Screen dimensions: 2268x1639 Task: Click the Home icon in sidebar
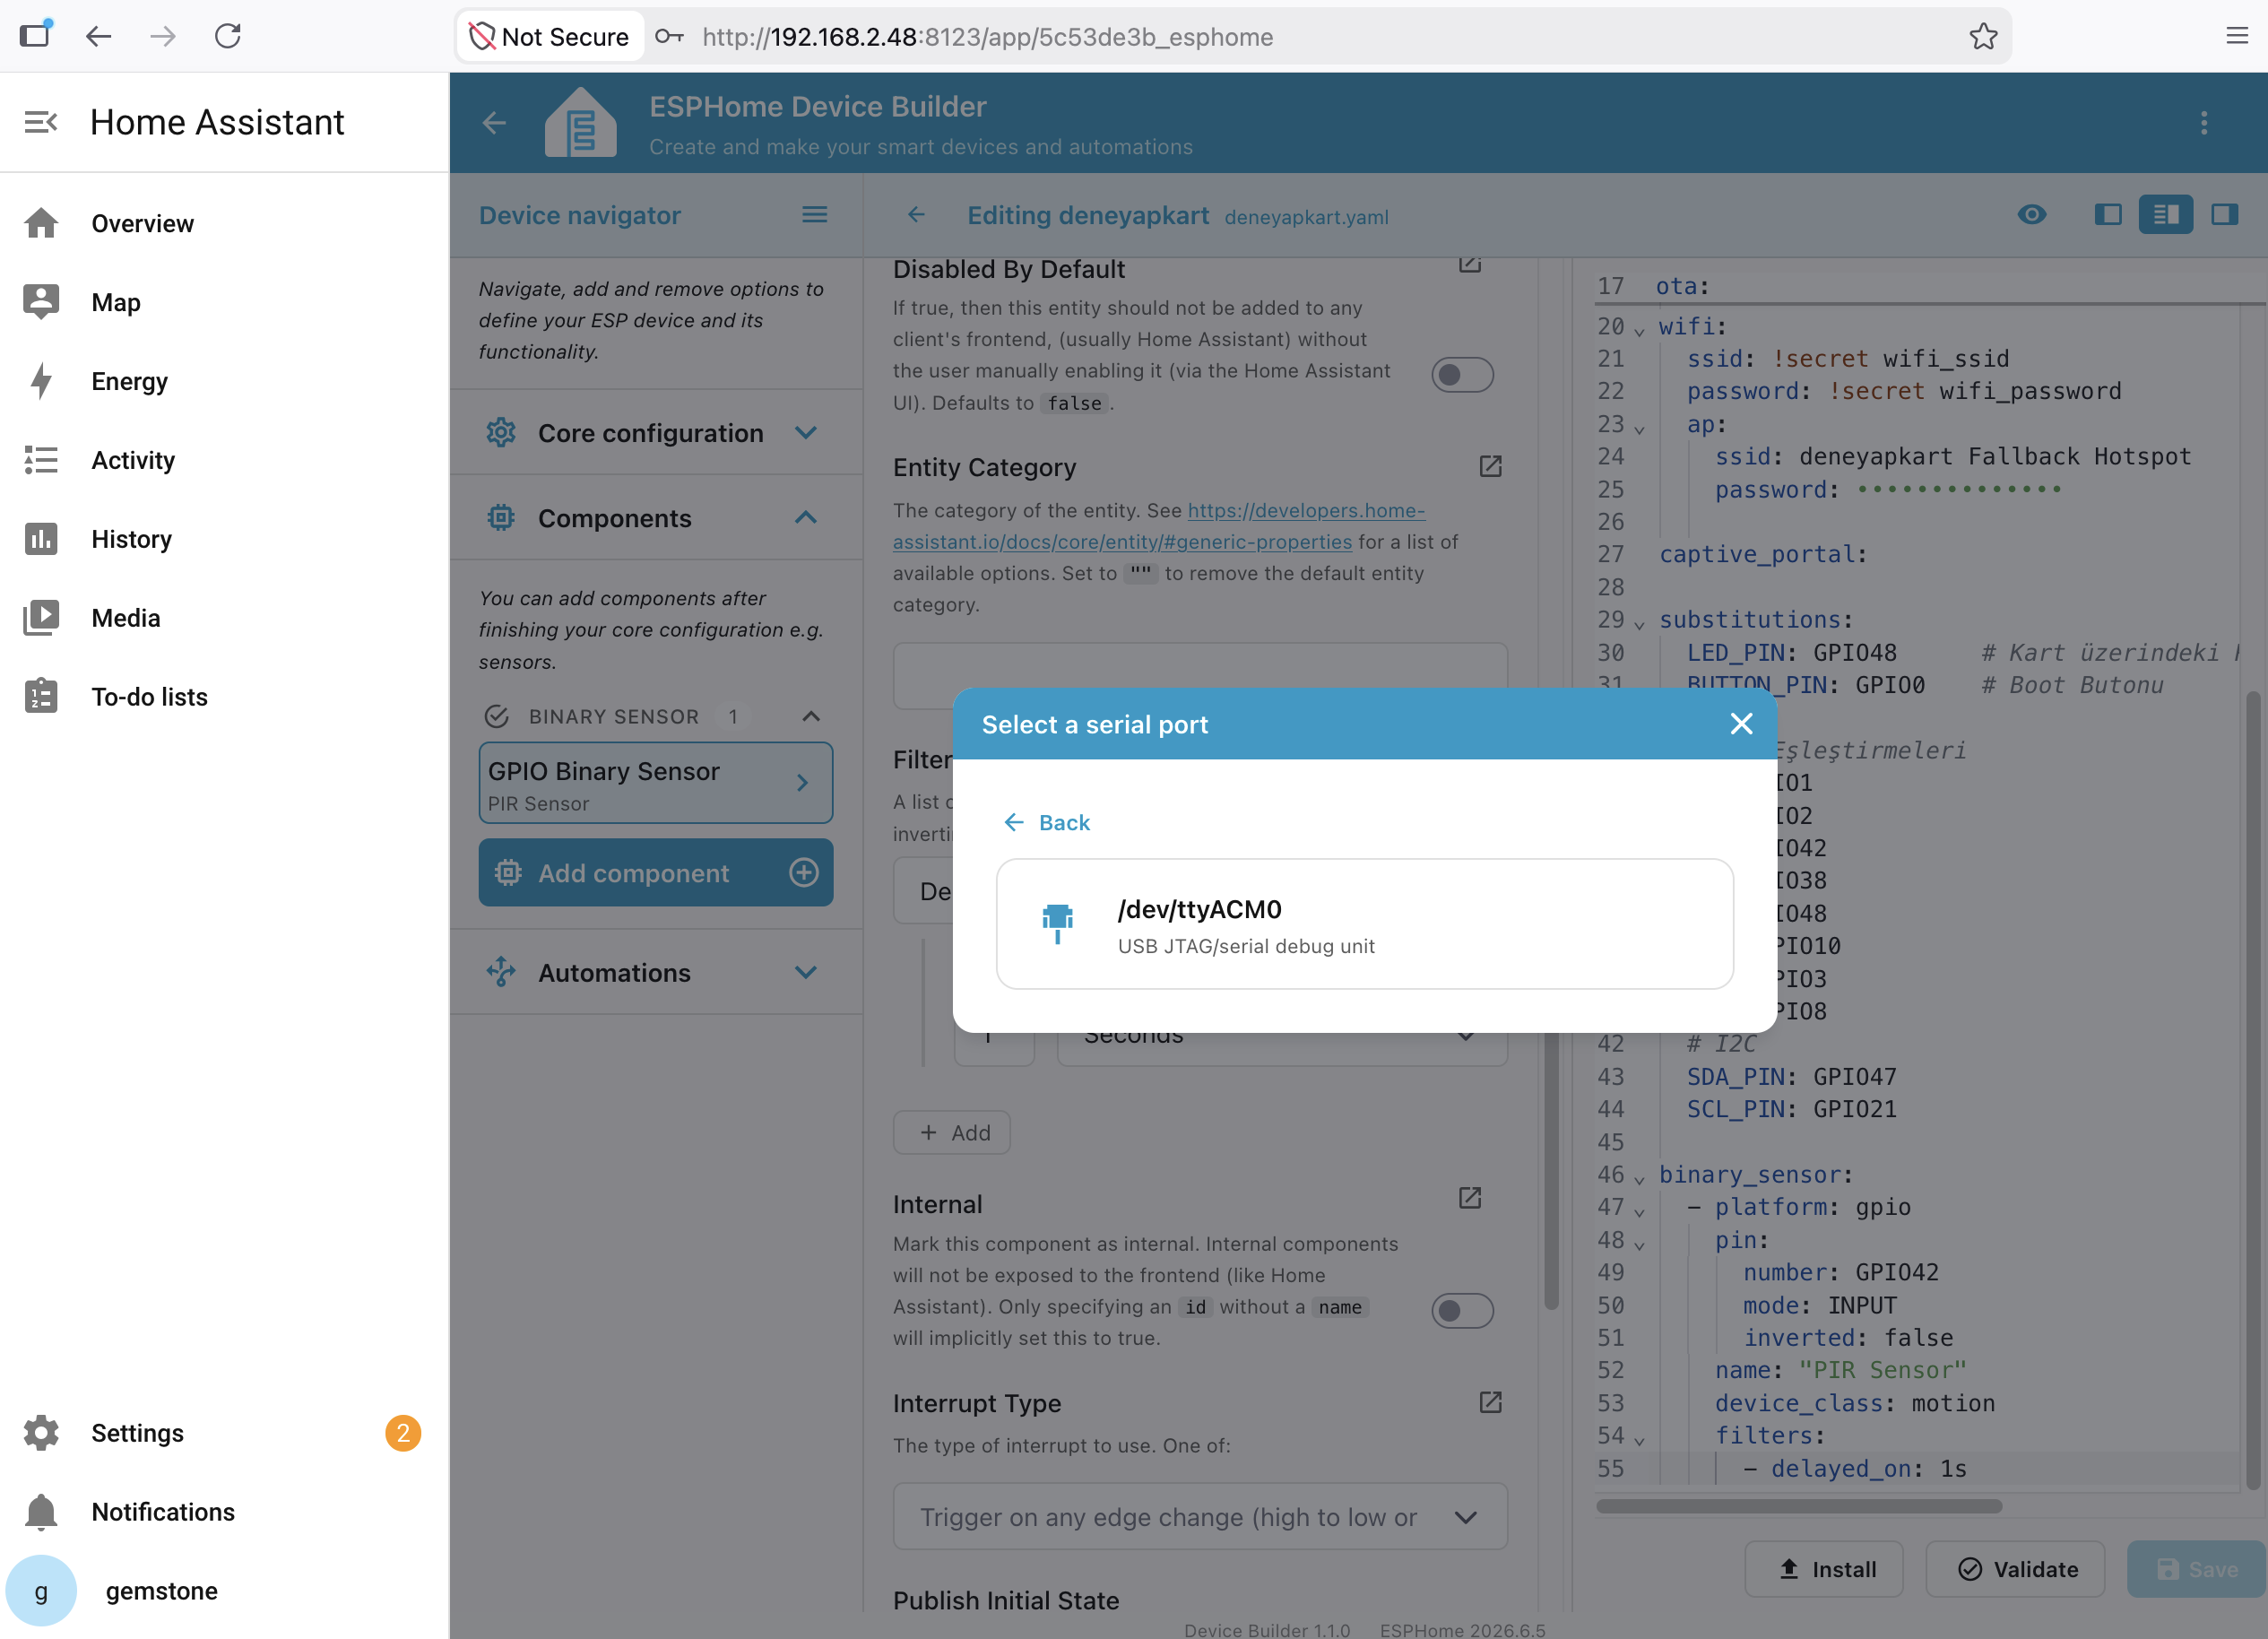point(41,223)
